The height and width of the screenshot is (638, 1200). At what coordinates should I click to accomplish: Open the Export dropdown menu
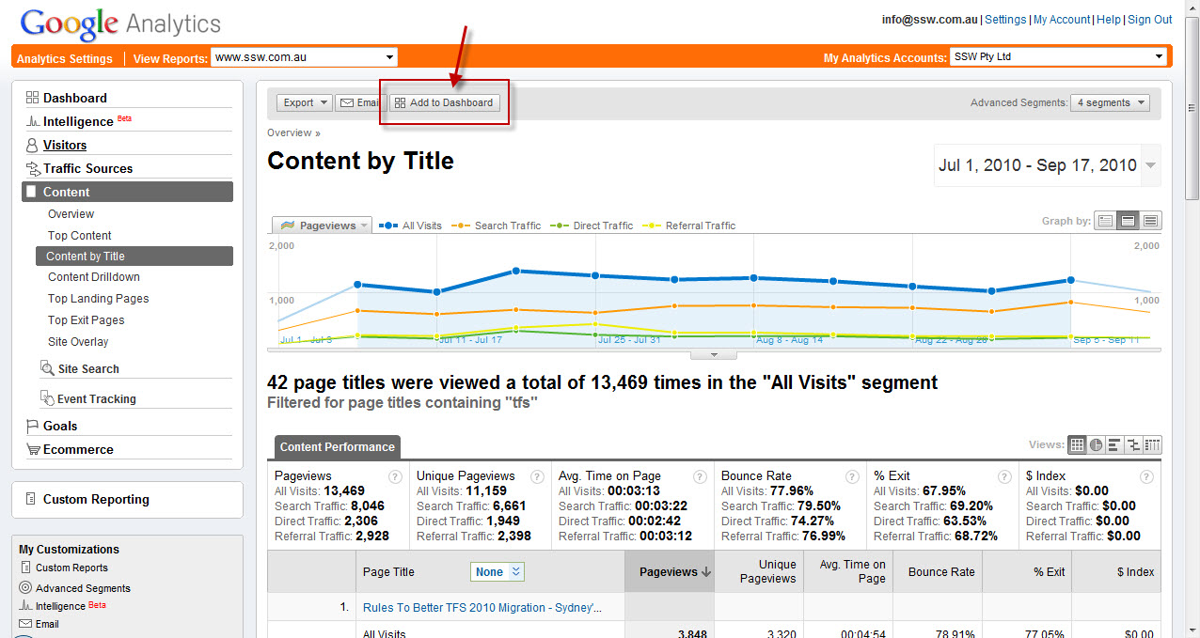coord(305,102)
